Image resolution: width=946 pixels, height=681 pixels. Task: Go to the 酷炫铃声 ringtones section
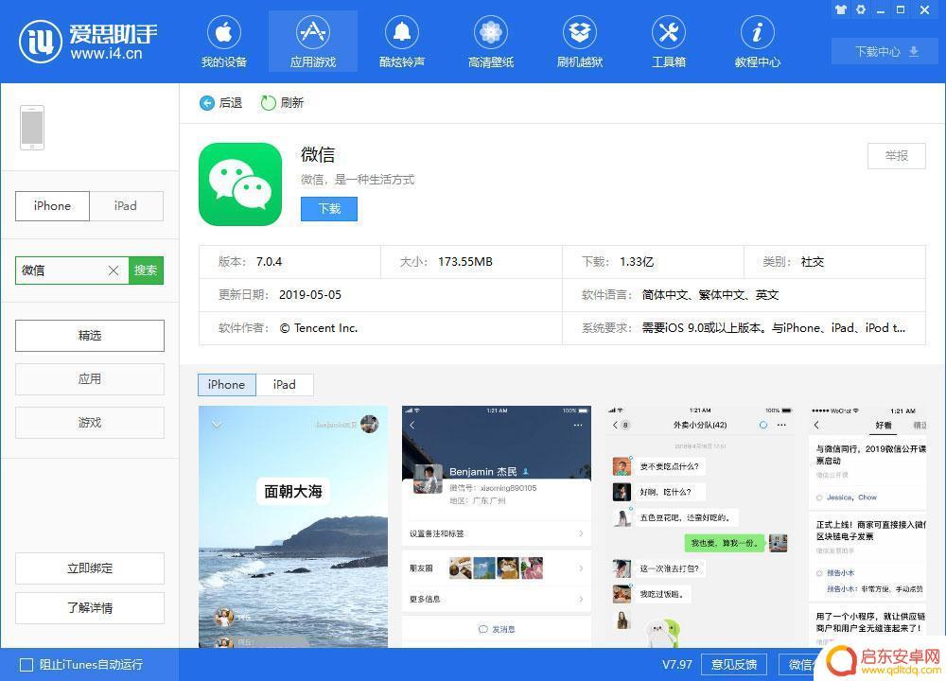tap(402, 43)
